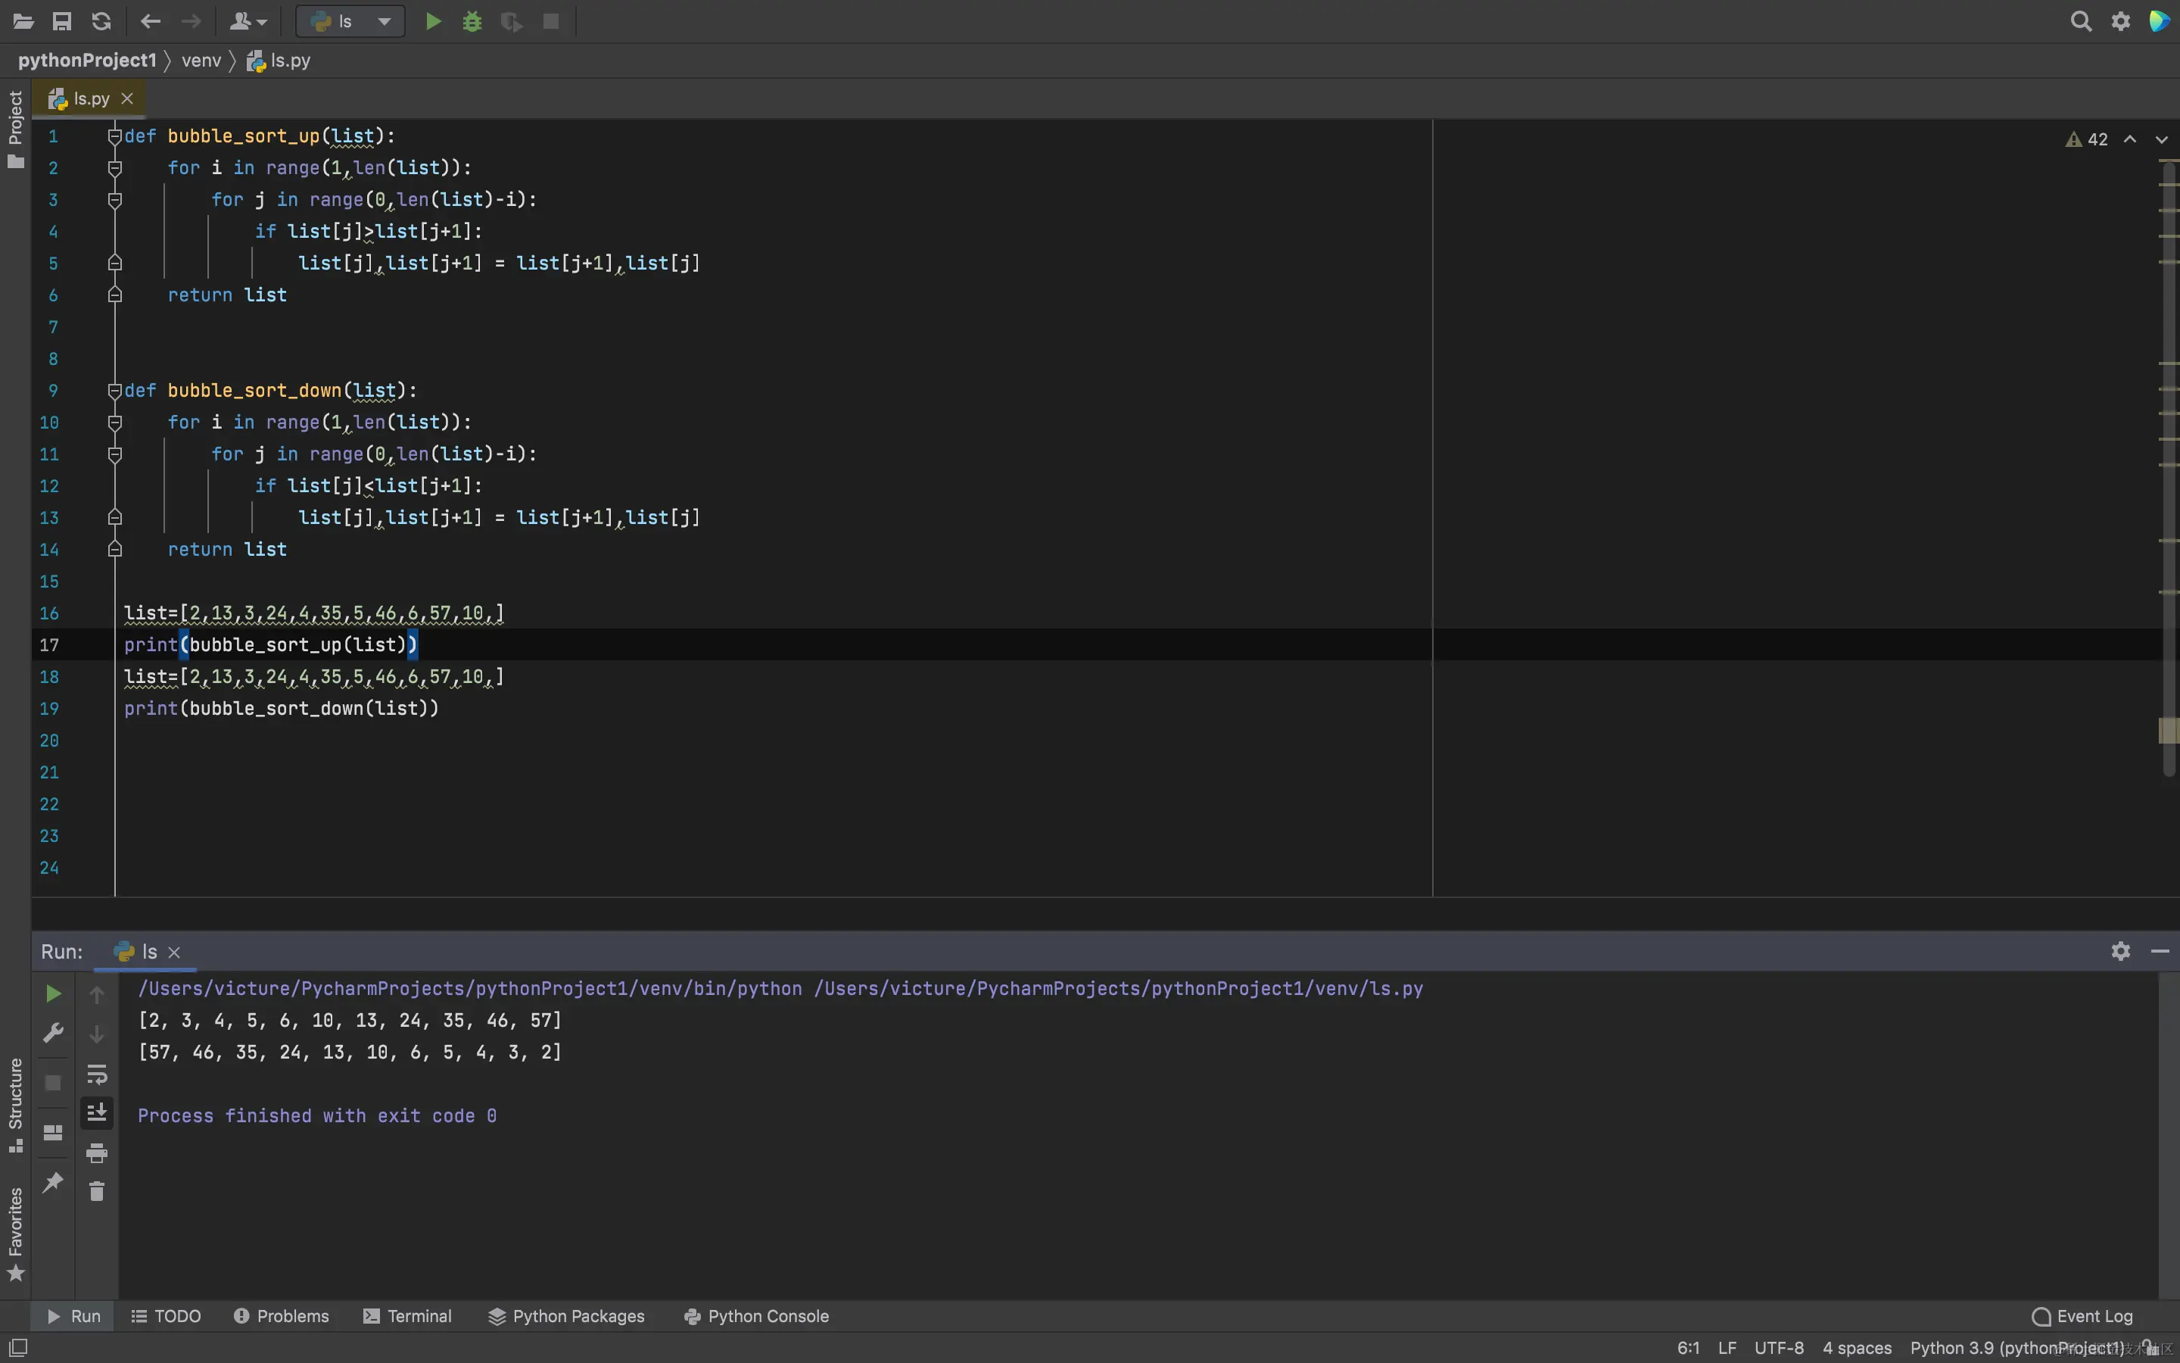
Task: Click the 42 warnings indicator
Action: (x=2087, y=140)
